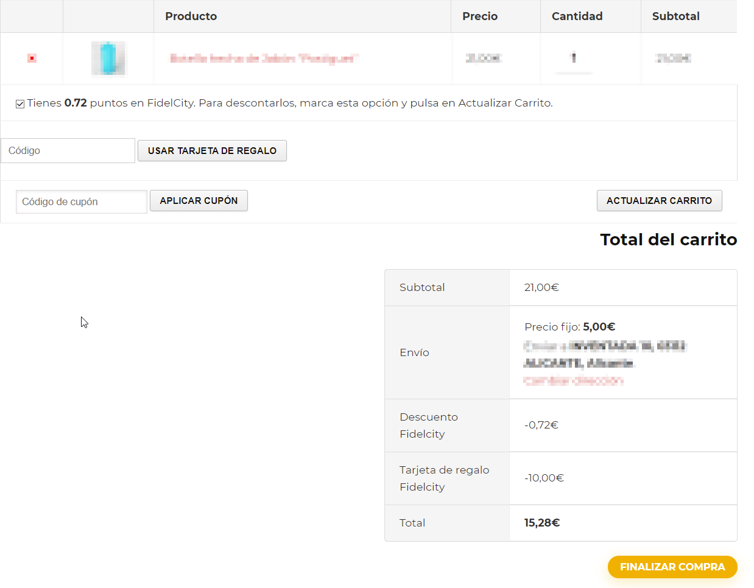Click the Actualizar Carrito button
The image size is (754, 588).
click(659, 201)
